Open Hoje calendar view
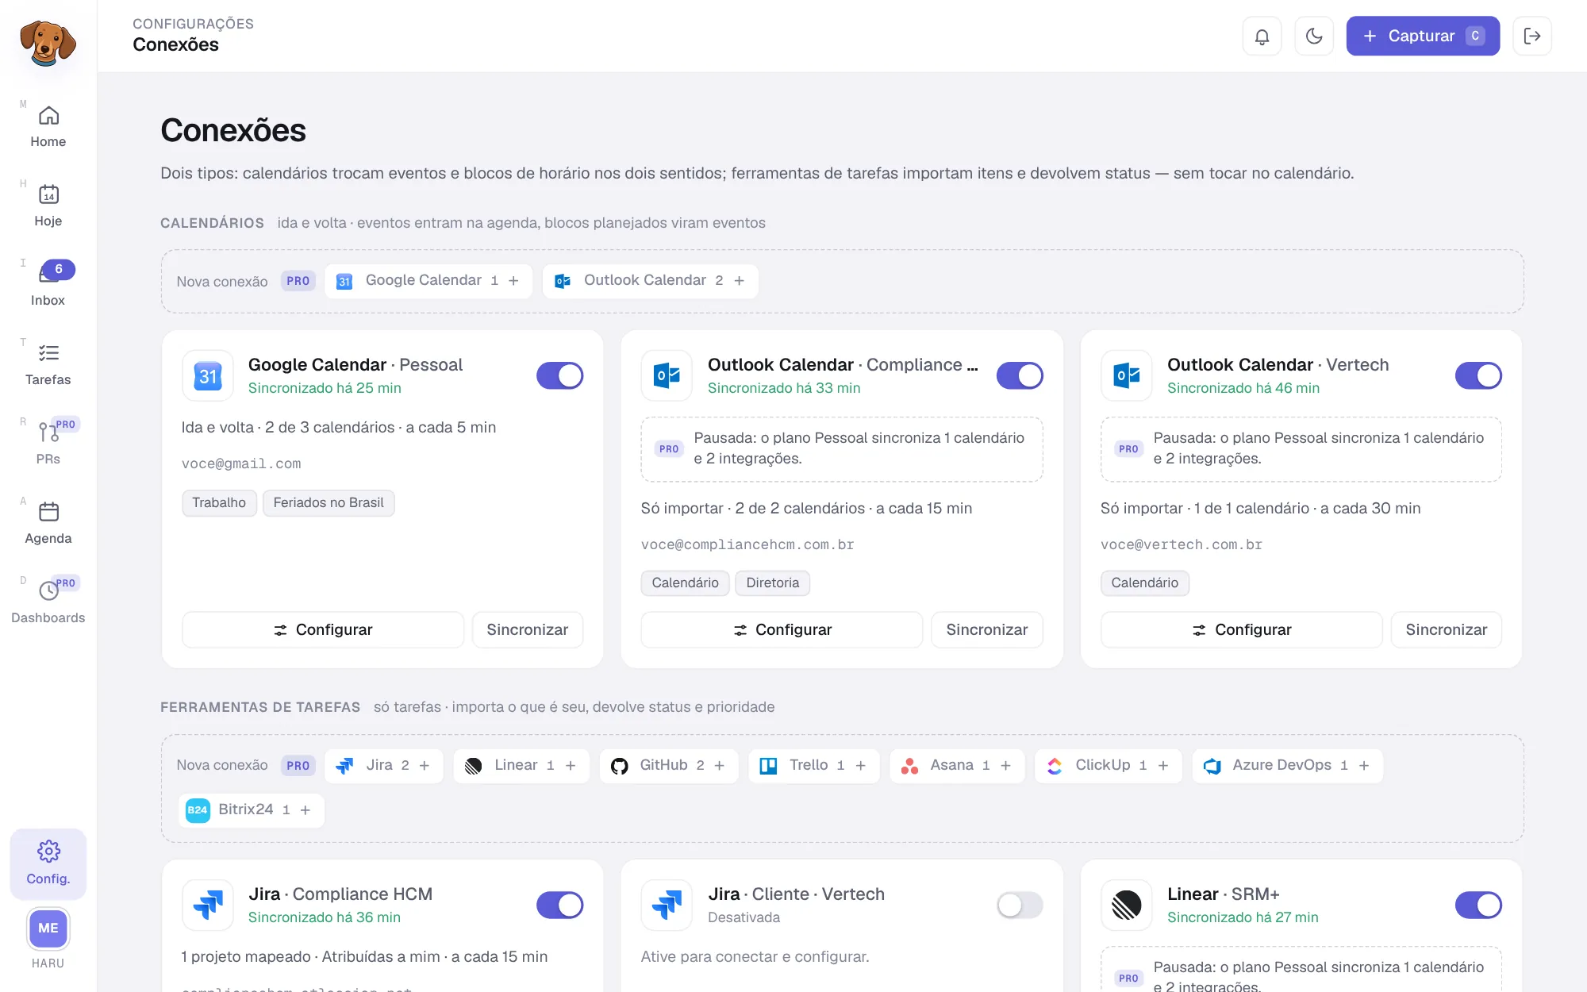The height and width of the screenshot is (992, 1587). [x=48, y=206]
